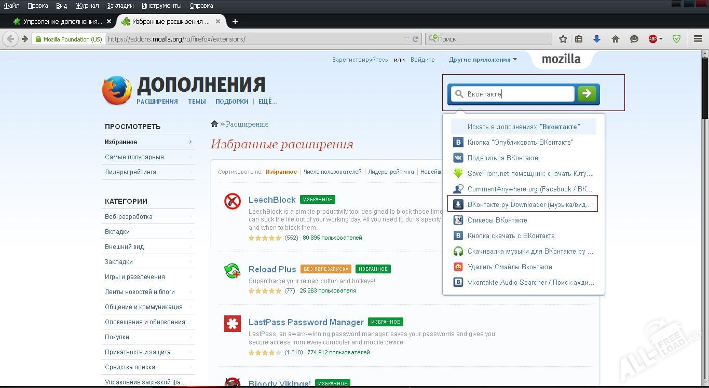Bookmark this page with the star icon
The width and height of the screenshot is (709, 388).
click(x=562, y=38)
